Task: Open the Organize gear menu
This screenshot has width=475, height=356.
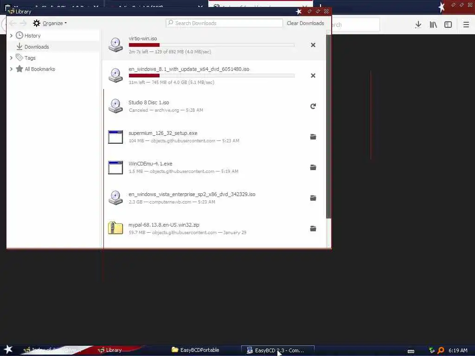Action: [50, 23]
